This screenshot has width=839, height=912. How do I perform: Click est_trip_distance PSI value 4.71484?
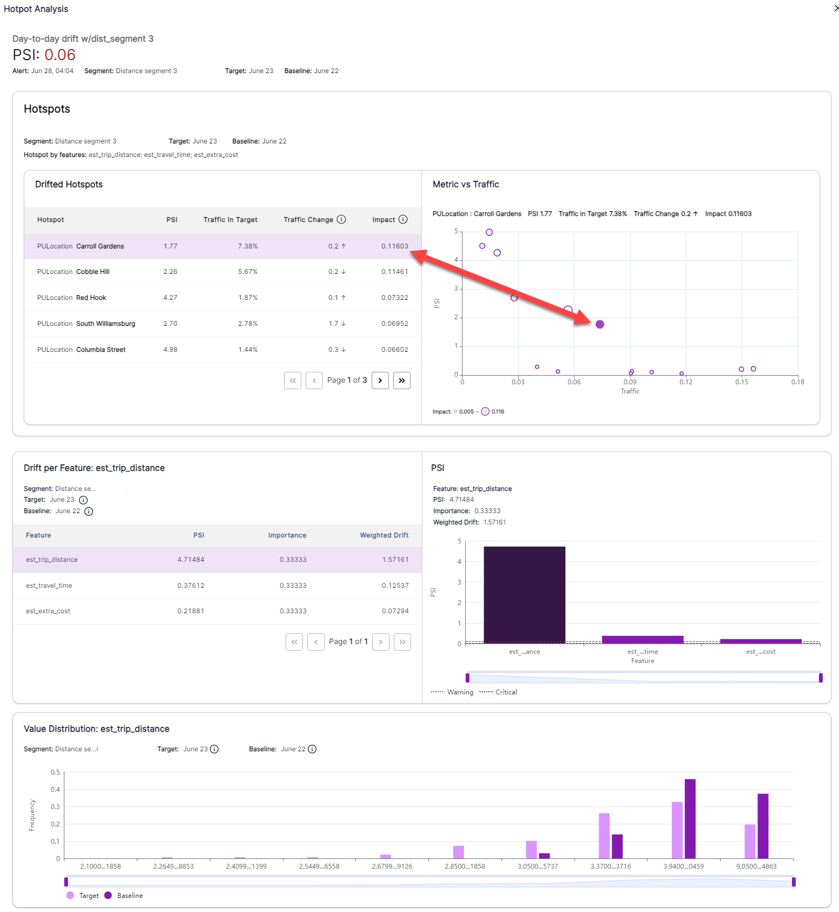coord(191,560)
